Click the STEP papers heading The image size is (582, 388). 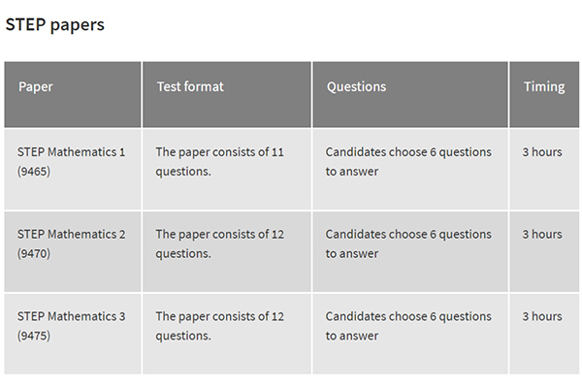pyautogui.click(x=55, y=25)
